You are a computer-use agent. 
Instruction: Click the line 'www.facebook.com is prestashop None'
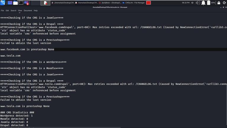coord(27,49)
